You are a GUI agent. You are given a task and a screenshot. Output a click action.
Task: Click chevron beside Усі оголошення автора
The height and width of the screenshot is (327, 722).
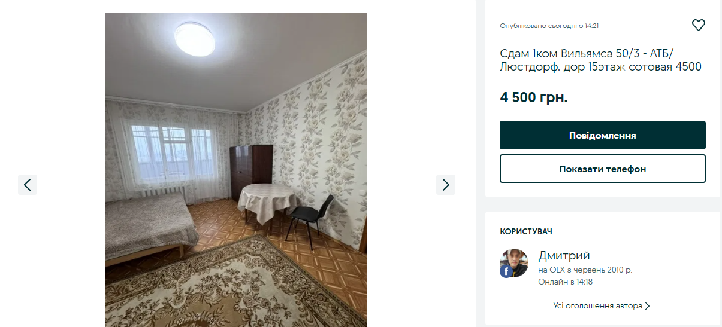pyautogui.click(x=647, y=306)
